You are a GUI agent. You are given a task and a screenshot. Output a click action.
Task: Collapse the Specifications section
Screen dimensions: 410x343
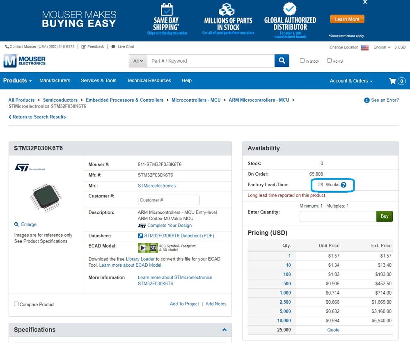click(224, 330)
